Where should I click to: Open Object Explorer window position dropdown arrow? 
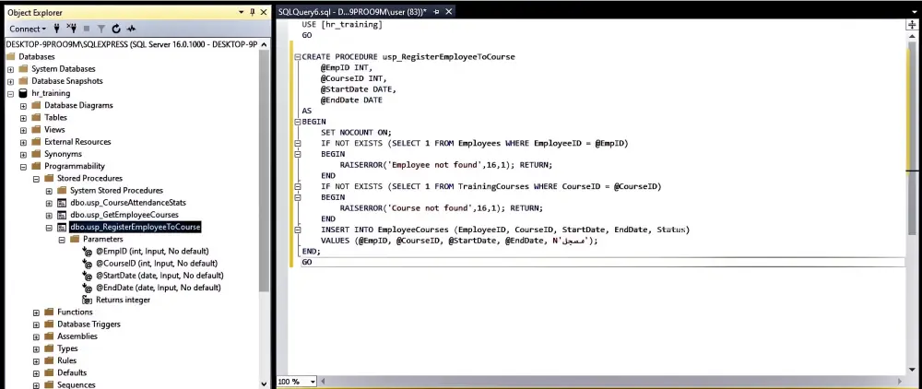pyautogui.click(x=242, y=12)
